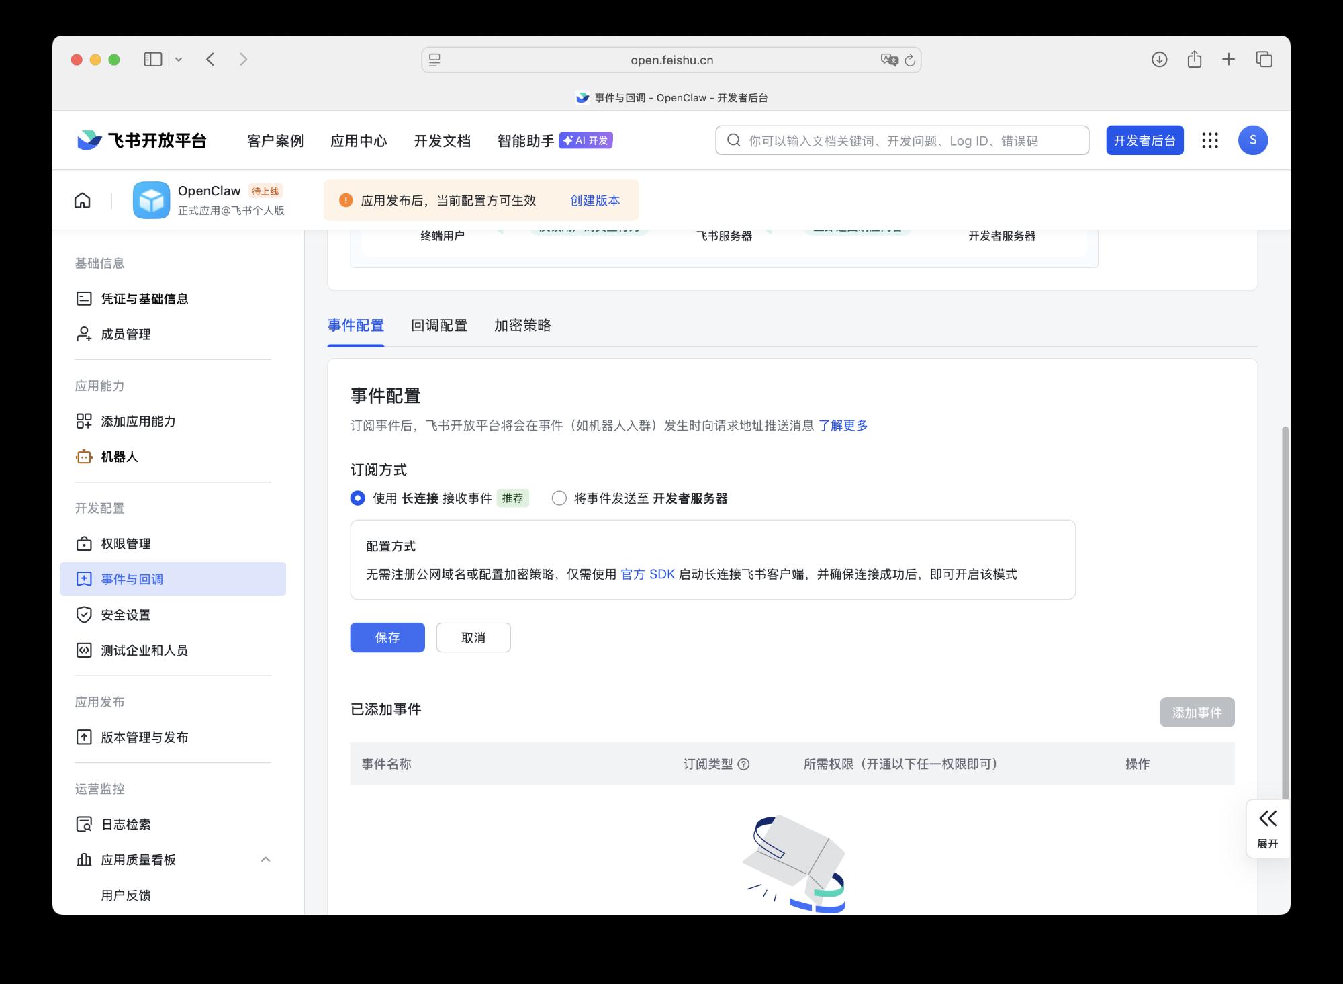
Task: Open 安全设置 shield sidebar item
Action: tap(126, 615)
